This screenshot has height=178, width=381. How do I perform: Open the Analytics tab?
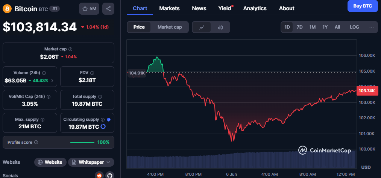pyautogui.click(x=255, y=8)
